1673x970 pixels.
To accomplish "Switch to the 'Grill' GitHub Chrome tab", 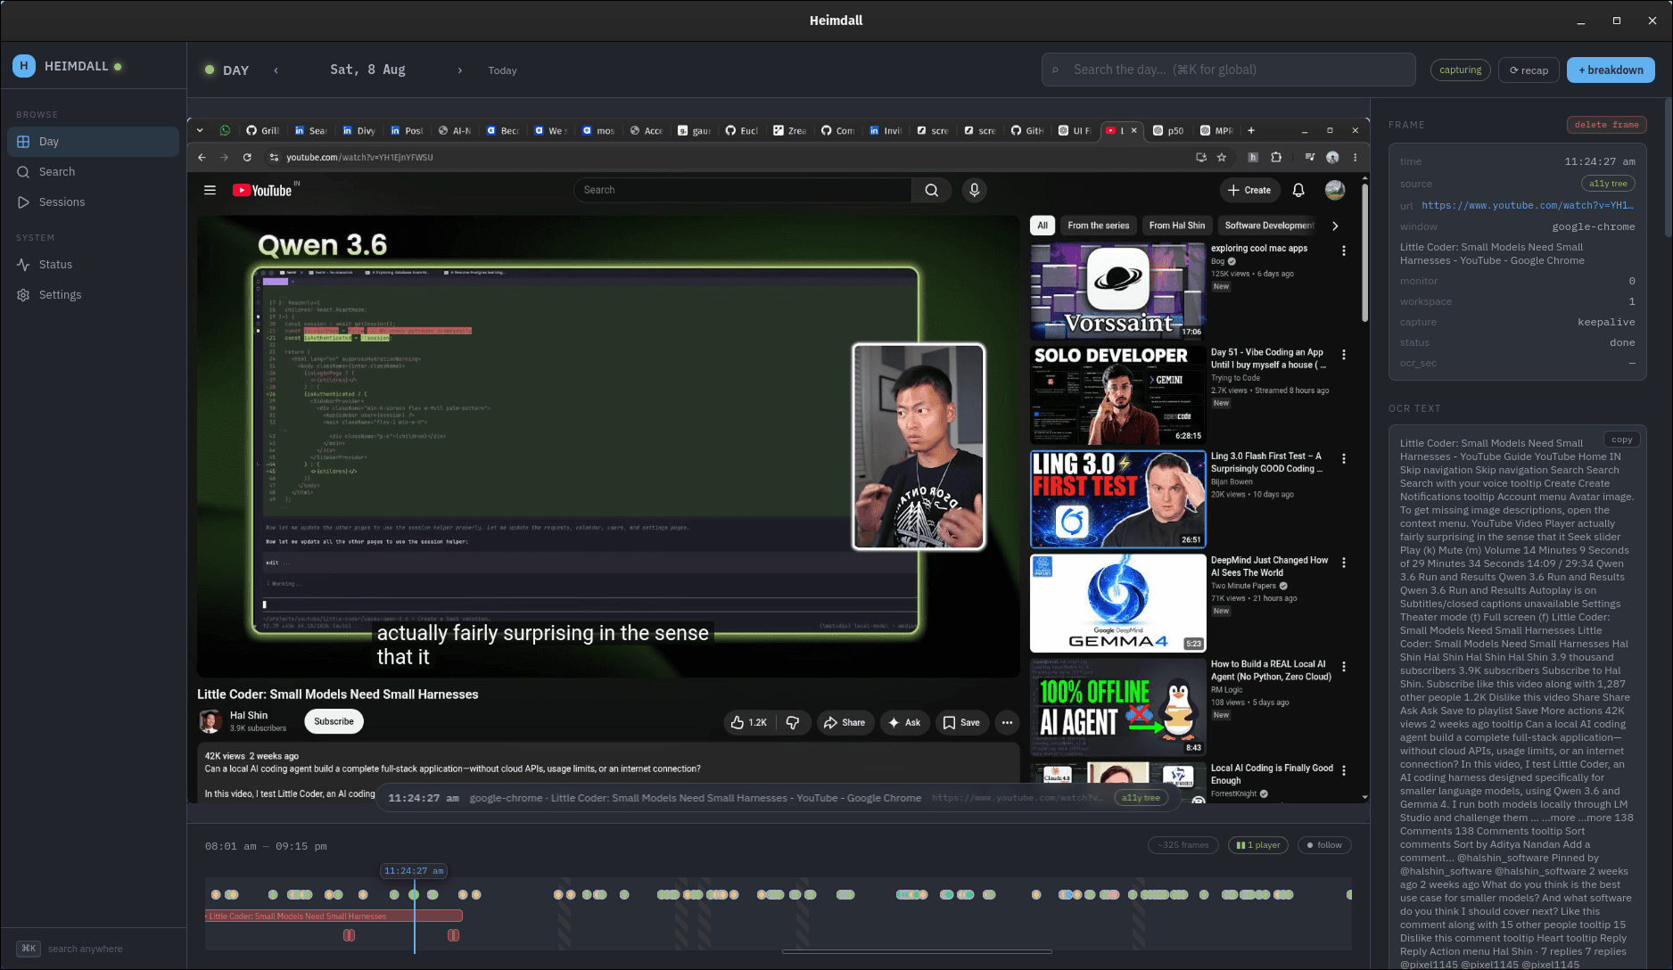I will pos(262,131).
